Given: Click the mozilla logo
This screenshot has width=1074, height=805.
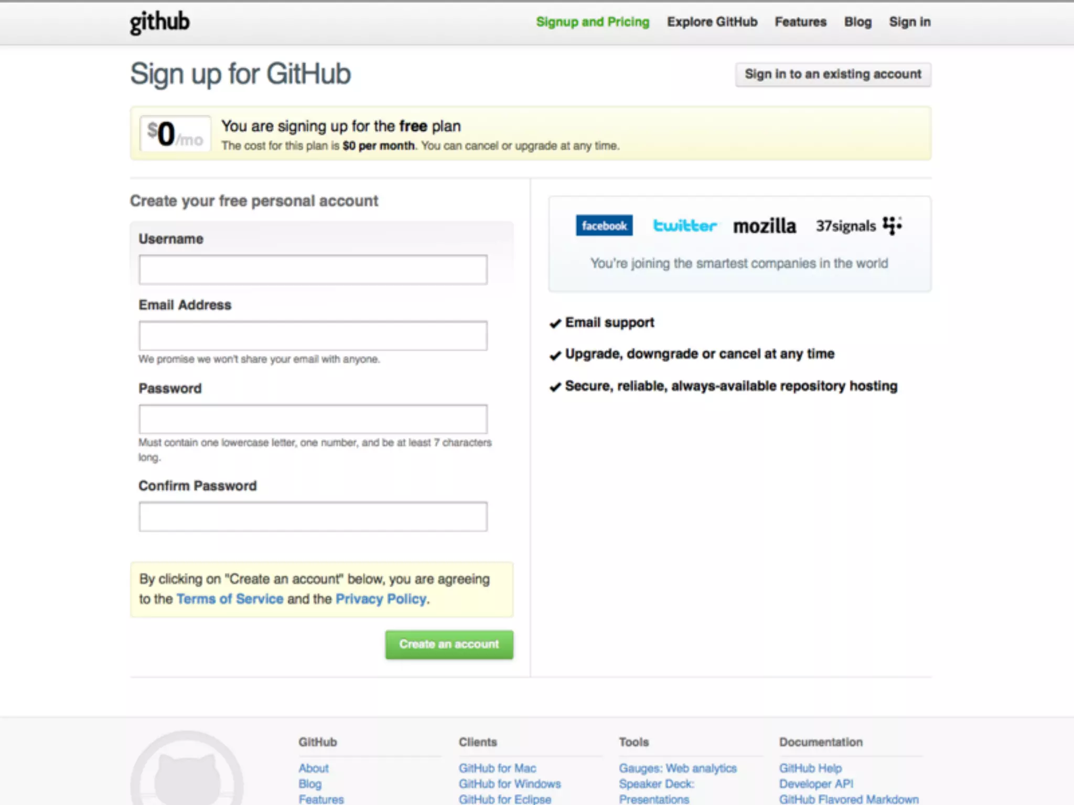Looking at the screenshot, I should tap(764, 226).
